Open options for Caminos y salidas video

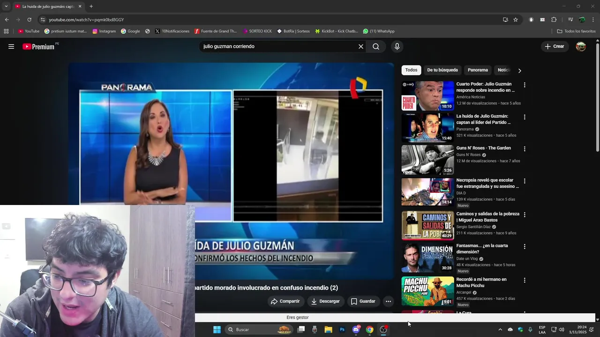pos(525,214)
